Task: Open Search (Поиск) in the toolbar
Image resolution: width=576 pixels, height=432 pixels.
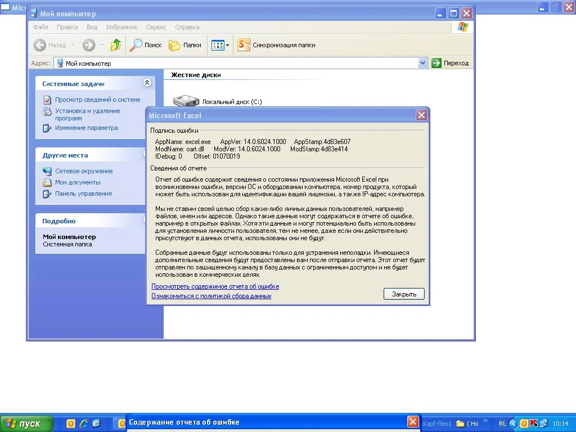Action: 146,45
